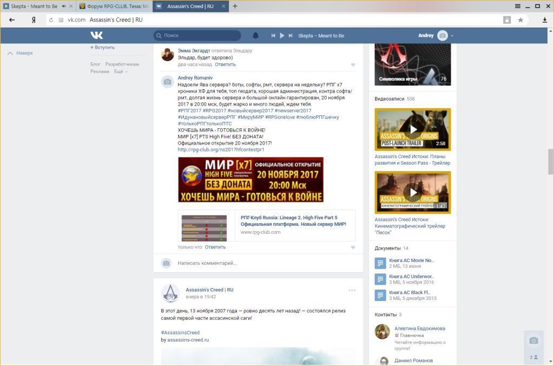Screen dimensions: 554x366
Task: Close the Assassin's Creed | RU tab
Action: click(223, 6)
